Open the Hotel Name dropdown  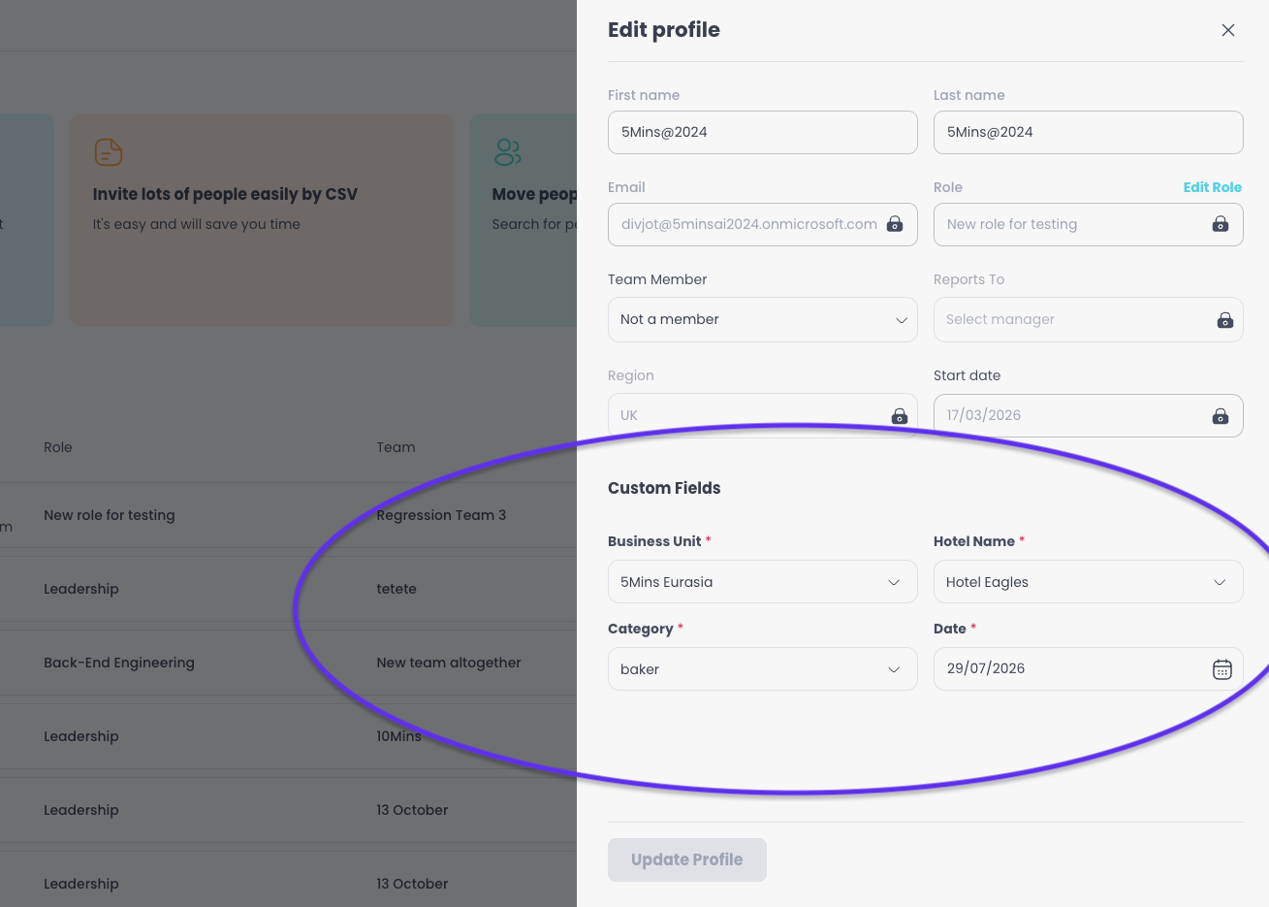1089,582
